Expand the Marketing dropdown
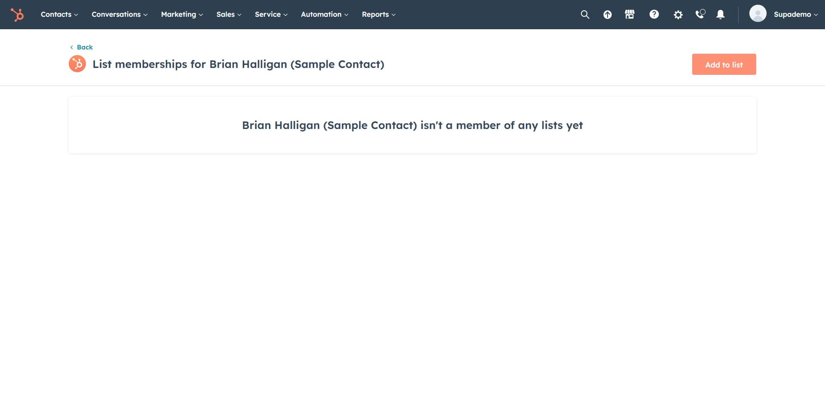 click(x=182, y=15)
